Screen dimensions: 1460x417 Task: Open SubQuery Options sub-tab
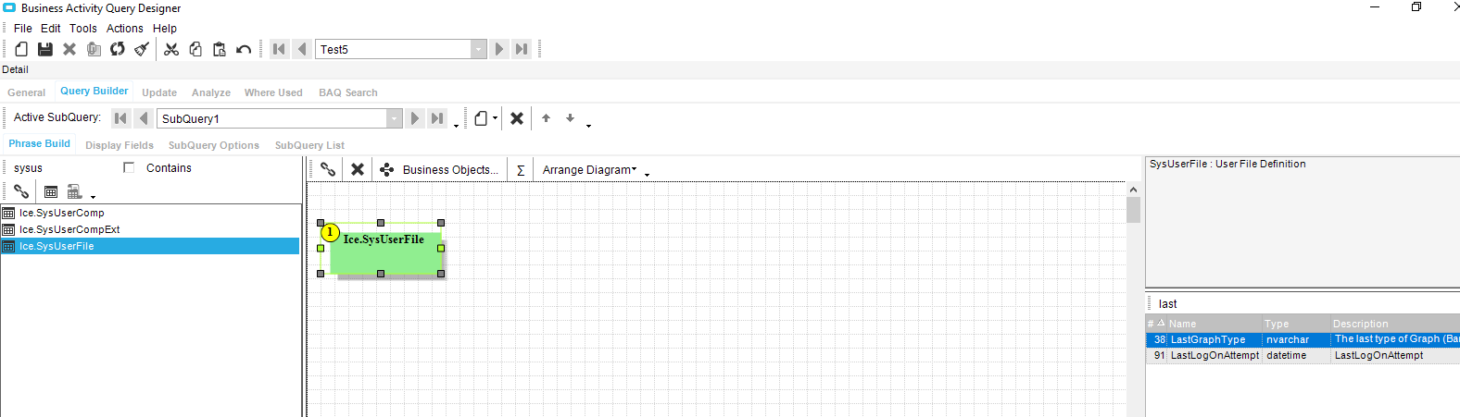(214, 145)
